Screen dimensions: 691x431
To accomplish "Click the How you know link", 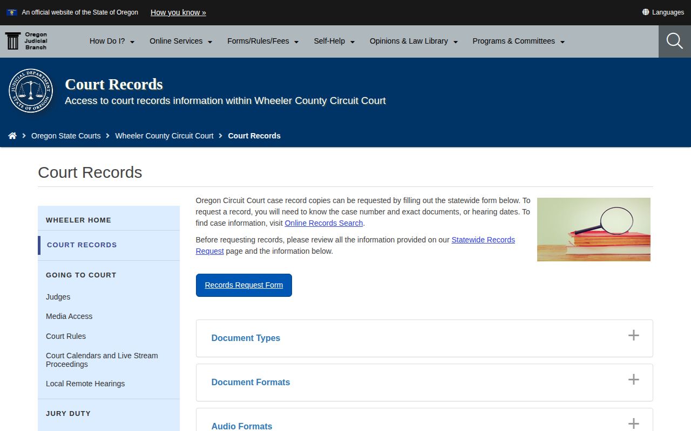I will click(x=178, y=12).
